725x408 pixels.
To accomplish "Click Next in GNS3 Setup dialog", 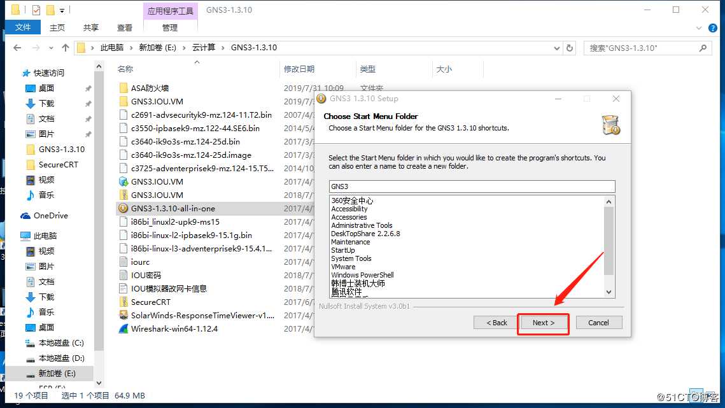I will [544, 323].
